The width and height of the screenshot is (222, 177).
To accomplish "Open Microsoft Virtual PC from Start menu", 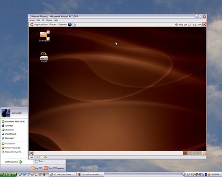I will 11,152.
